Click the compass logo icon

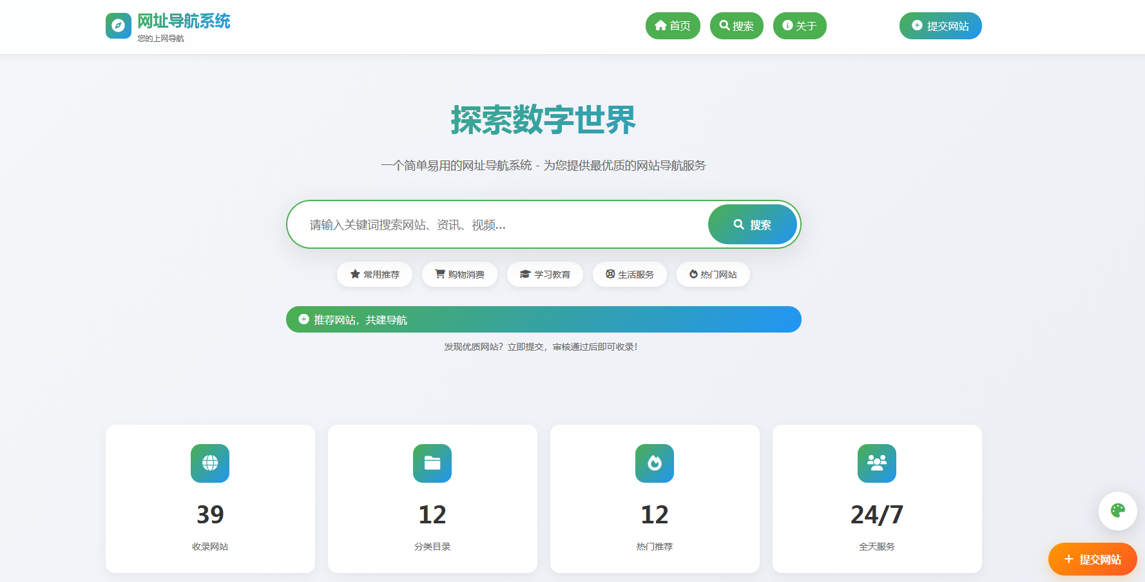119,26
